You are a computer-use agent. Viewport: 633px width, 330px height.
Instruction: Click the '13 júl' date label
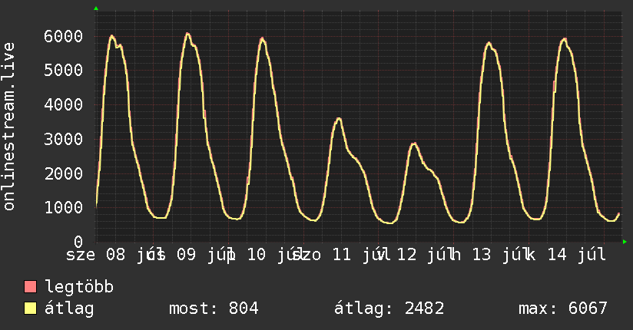point(502,255)
